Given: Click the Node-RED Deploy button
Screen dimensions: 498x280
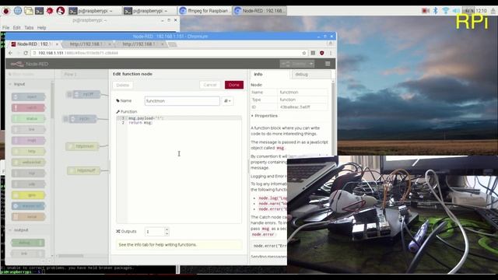Looking at the screenshot, I should [x=294, y=64].
